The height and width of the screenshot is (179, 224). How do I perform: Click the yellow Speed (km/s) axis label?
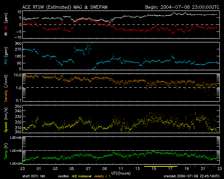pyautogui.click(x=6, y=120)
